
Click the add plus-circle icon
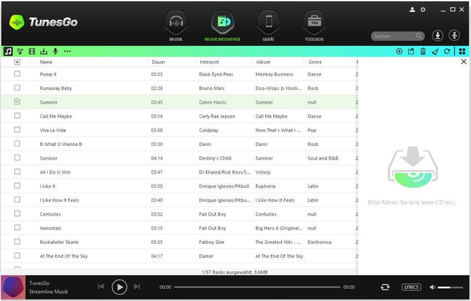399,52
